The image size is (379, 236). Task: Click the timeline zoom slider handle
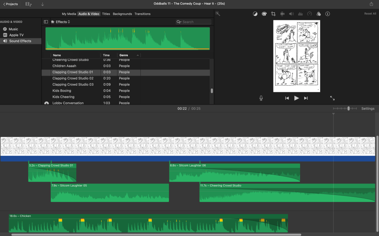click(x=349, y=109)
